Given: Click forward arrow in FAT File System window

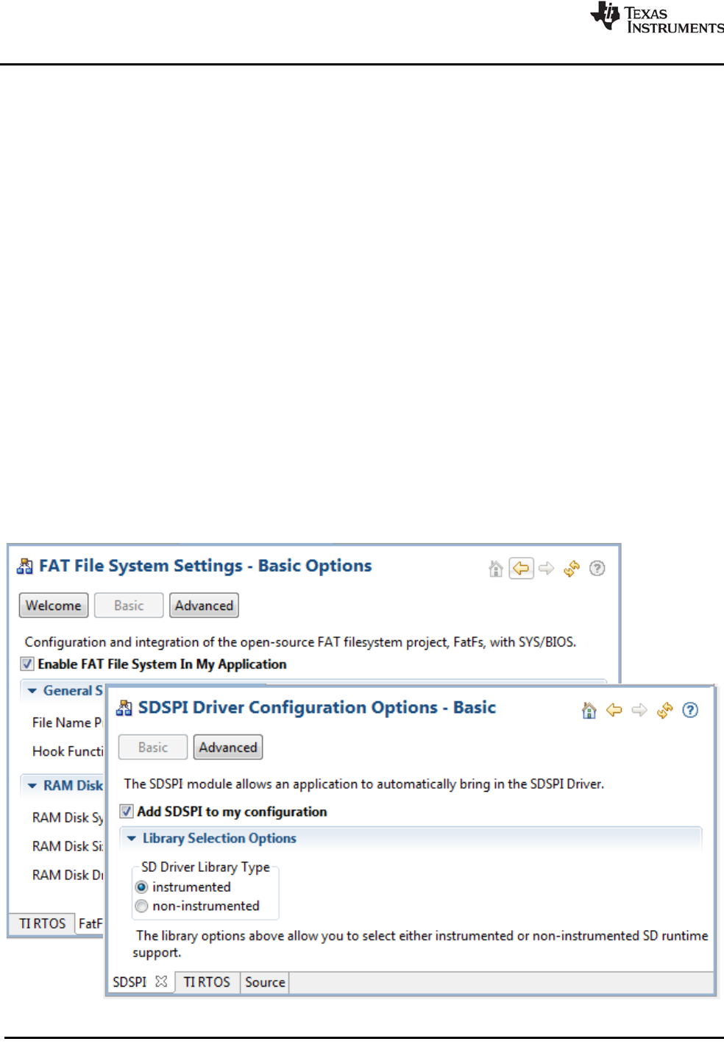Looking at the screenshot, I should click(x=546, y=569).
